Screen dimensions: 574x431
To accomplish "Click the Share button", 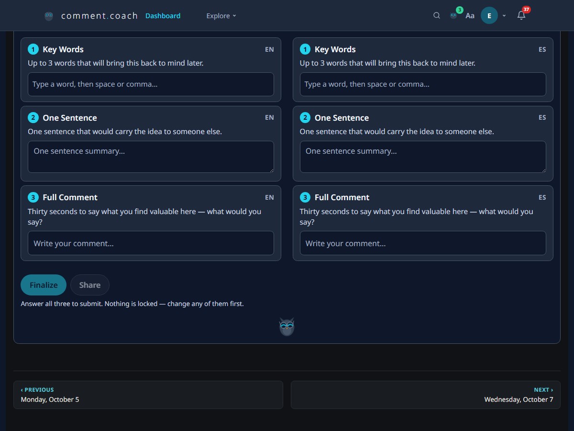I will coord(90,285).
